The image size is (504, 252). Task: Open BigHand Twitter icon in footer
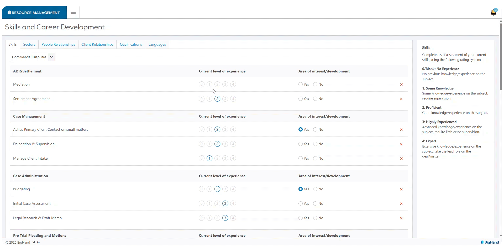(x=34, y=242)
